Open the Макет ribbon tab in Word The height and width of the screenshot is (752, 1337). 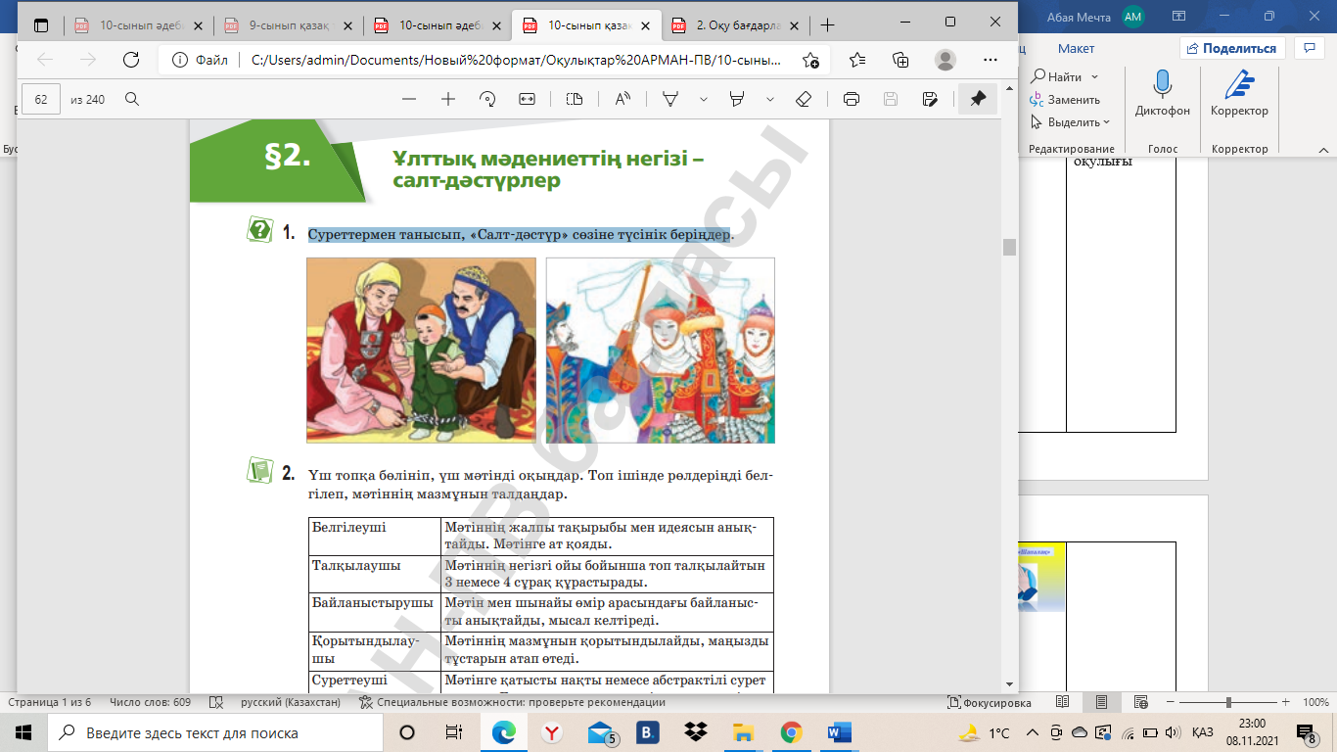click(1076, 48)
